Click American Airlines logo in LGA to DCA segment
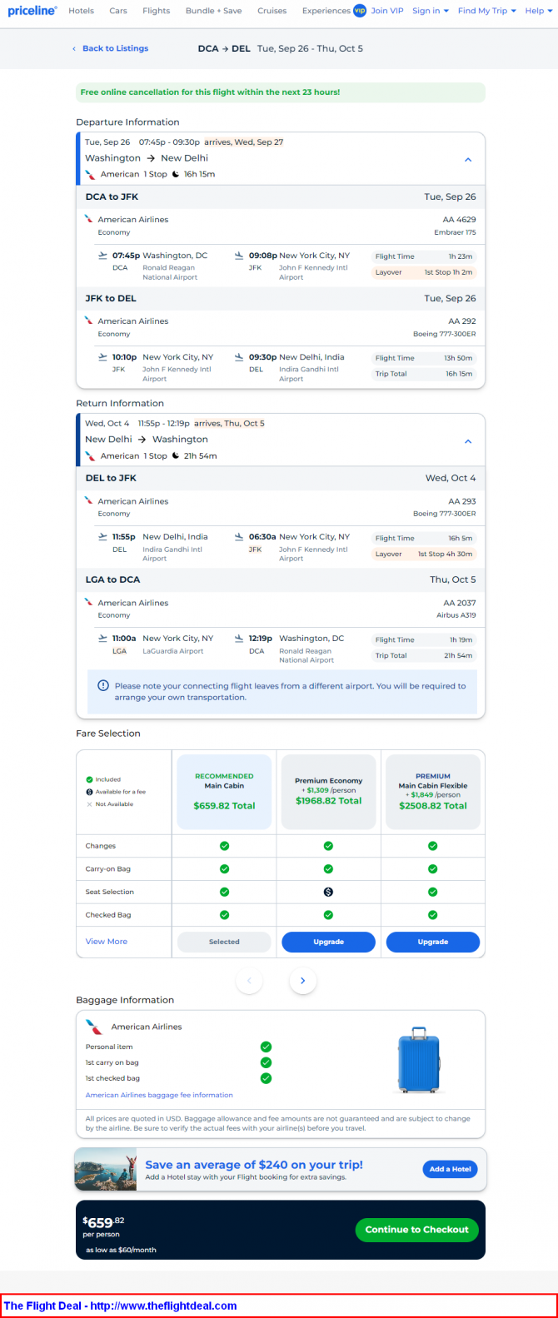 click(x=89, y=602)
